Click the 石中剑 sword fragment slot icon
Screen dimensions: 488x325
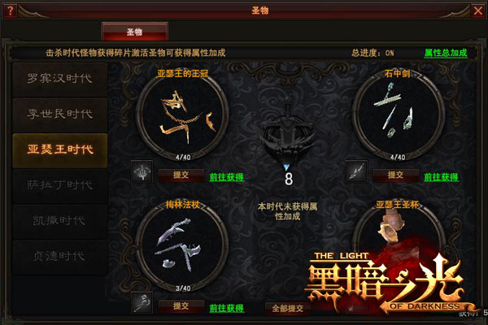click(356, 171)
